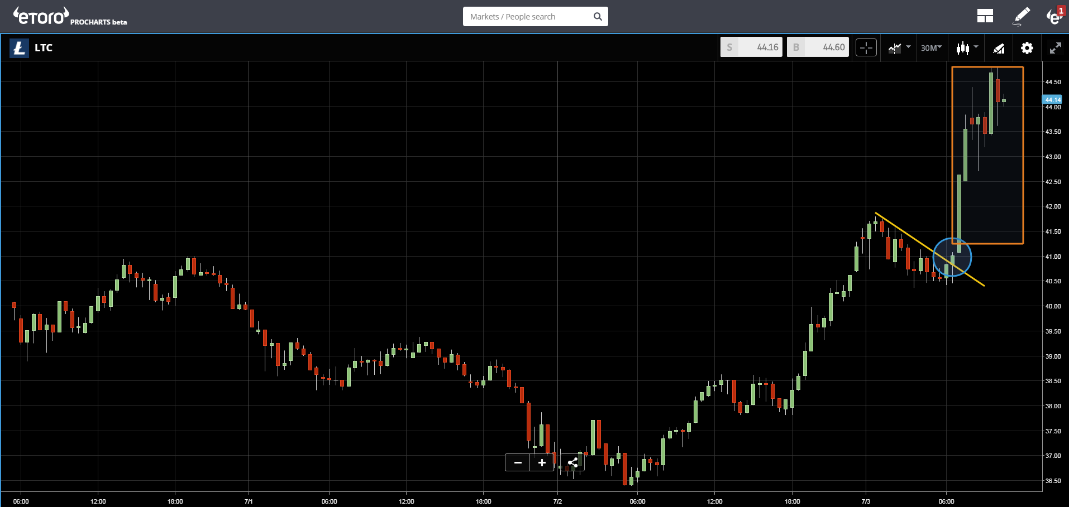
Task: Toggle the crosshair cursor tool
Action: (x=866, y=48)
